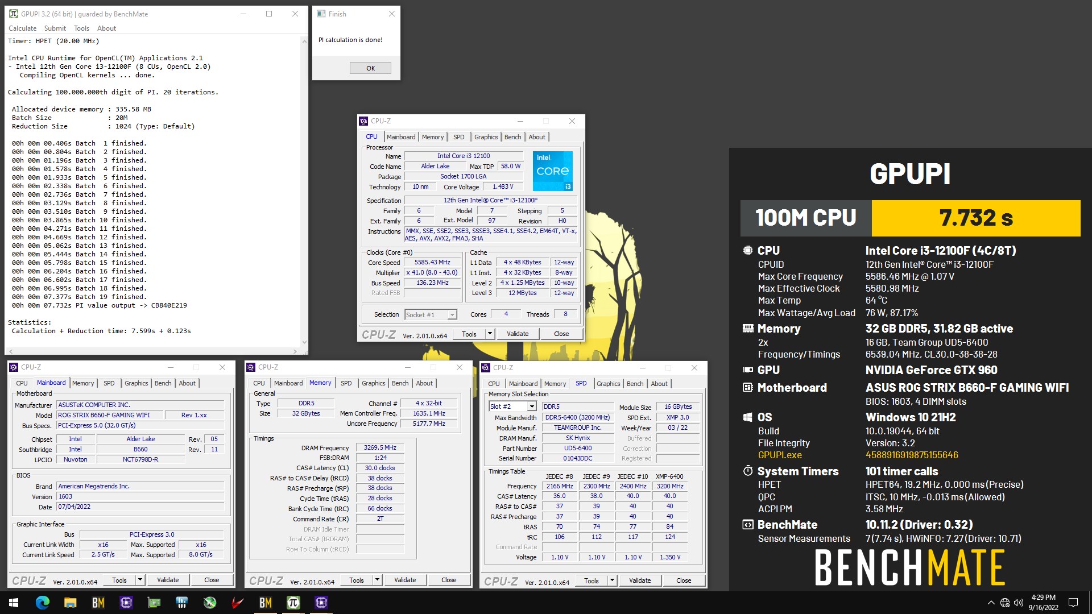Click the running CPU-Z taskbar icon right of GPUPI

[x=321, y=603]
